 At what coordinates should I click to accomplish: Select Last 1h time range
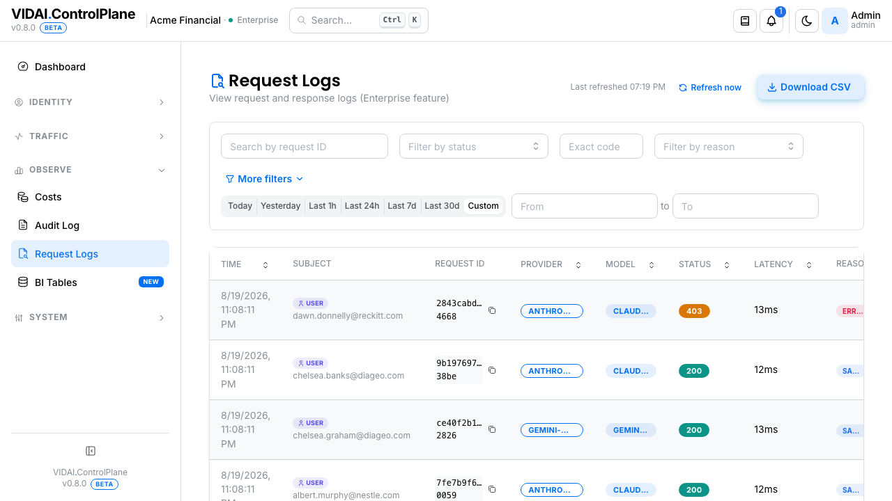coord(323,206)
